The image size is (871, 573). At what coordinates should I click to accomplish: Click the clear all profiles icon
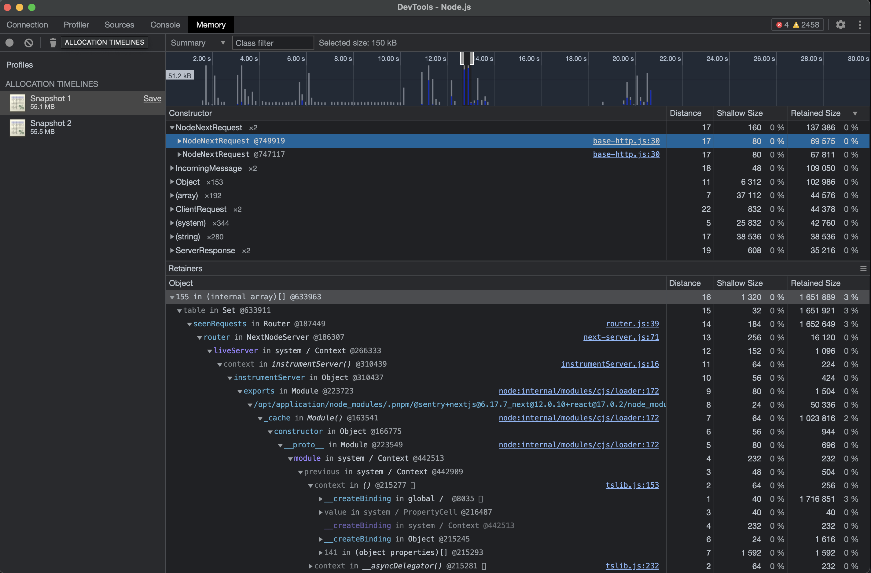[28, 43]
